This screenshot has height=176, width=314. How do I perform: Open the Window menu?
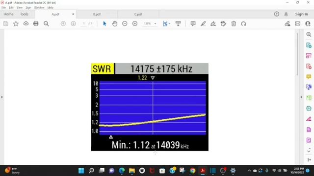(39, 8)
